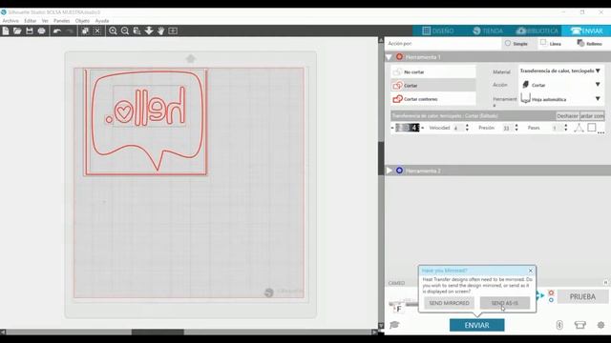The height and width of the screenshot is (343, 611).
Task: Click SEND MIRRORED in the dialog
Action: pyautogui.click(x=449, y=303)
